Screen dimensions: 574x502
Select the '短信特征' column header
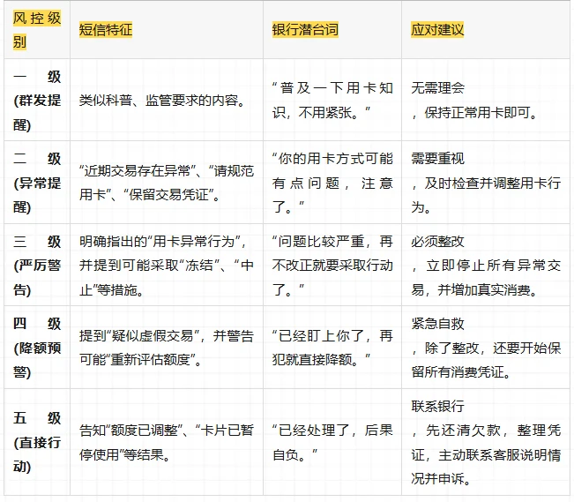[x=167, y=30]
